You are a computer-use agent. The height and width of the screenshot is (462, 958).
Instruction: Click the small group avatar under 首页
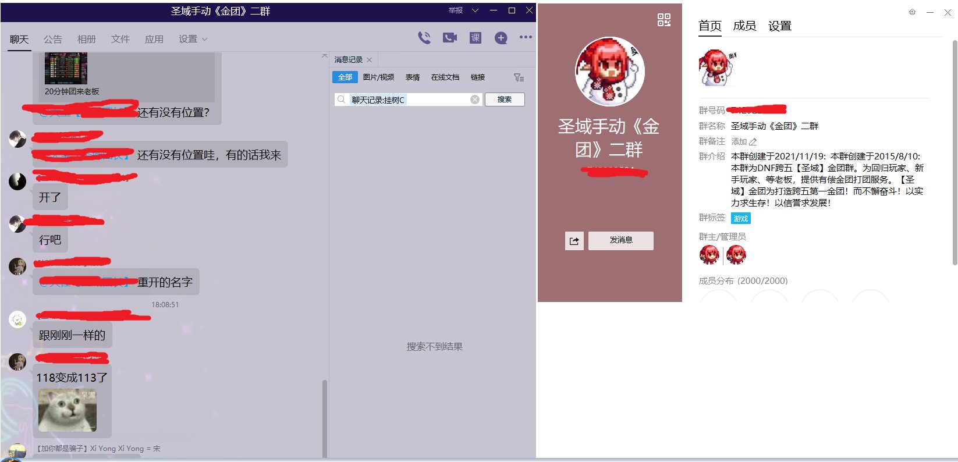click(x=716, y=67)
